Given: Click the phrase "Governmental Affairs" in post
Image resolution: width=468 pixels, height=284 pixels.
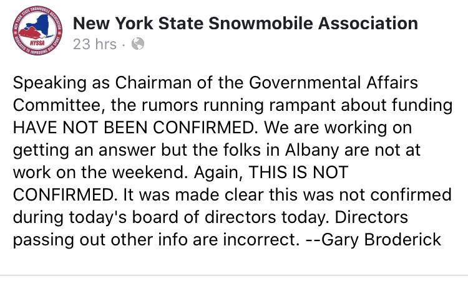Looking at the screenshot, I should tap(333, 83).
